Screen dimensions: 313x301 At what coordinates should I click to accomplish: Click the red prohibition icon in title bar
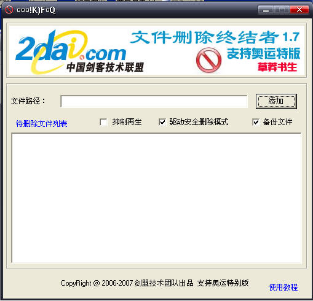[x=9, y=10]
